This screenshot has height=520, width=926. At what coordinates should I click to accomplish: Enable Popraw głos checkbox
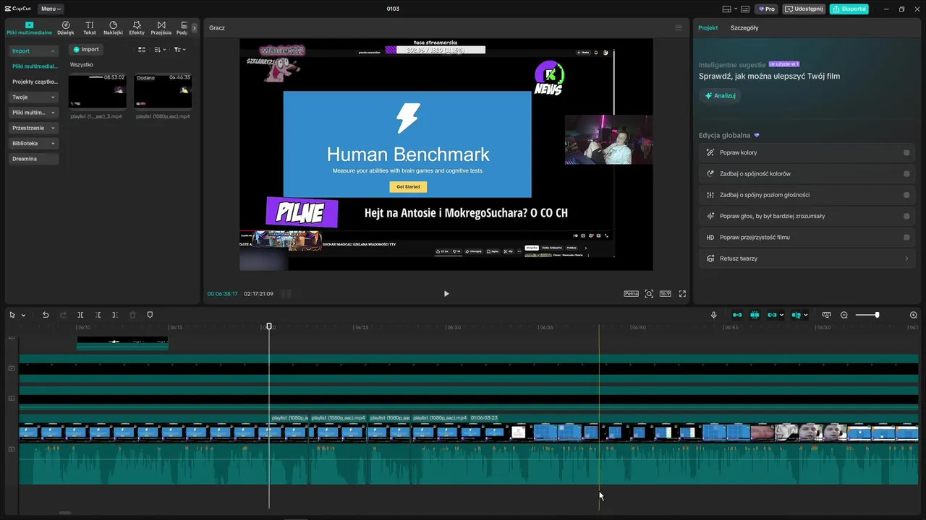click(x=906, y=216)
